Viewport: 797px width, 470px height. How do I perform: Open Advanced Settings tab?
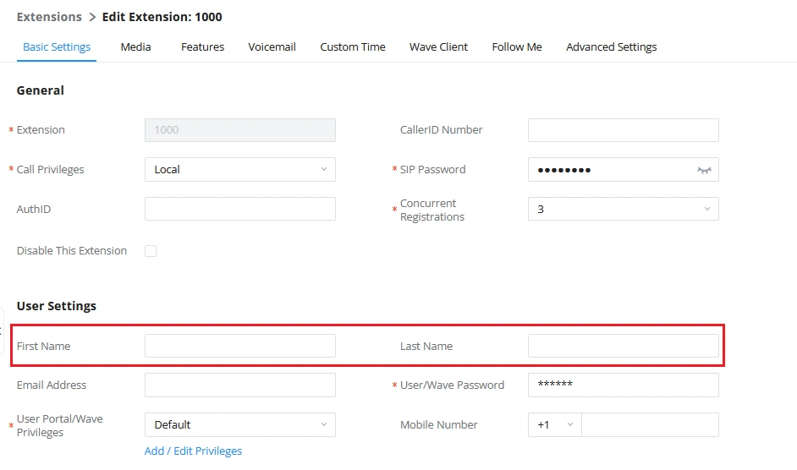coord(612,46)
